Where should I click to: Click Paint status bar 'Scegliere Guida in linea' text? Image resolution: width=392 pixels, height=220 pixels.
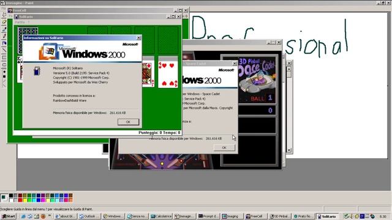coord(47,209)
